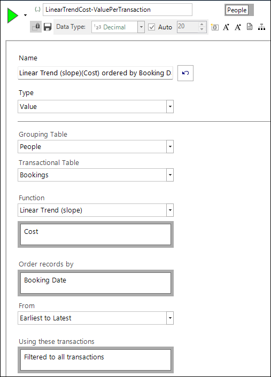Toggle the padlock lock icon
This screenshot has height=377, width=271.
[x=36, y=27]
